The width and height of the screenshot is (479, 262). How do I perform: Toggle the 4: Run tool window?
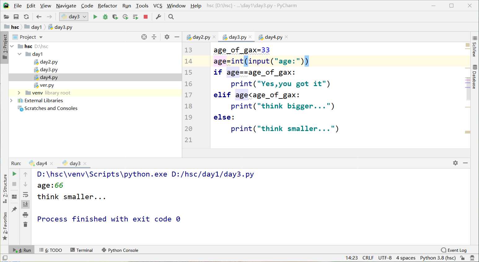[x=22, y=250]
